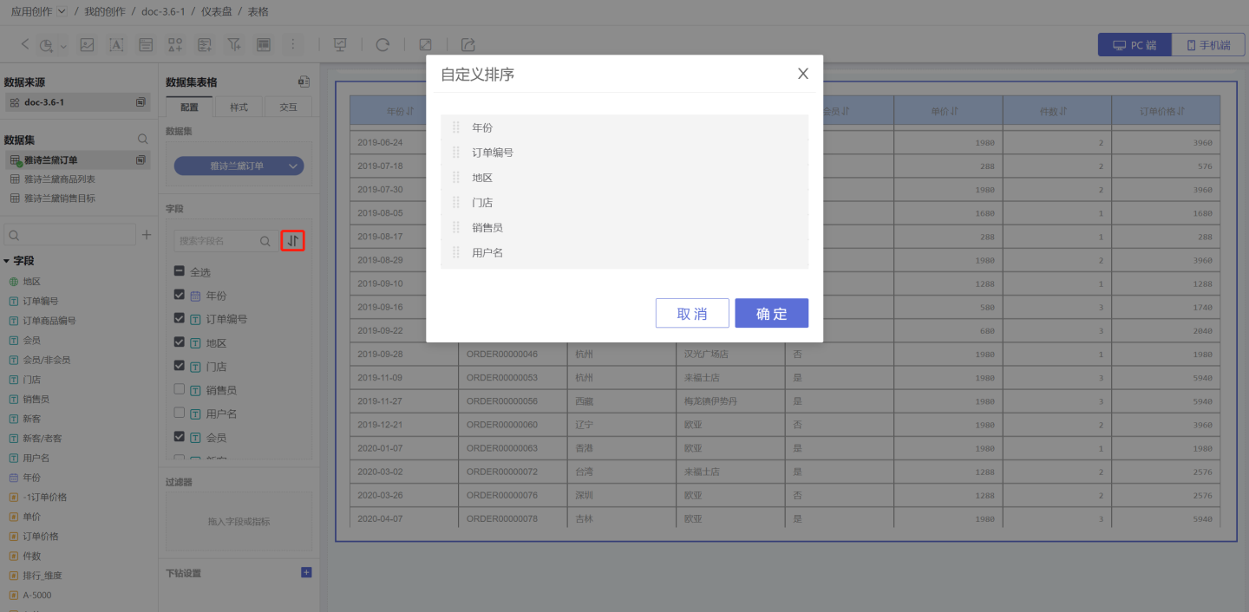Click the custom sort icon beside field search

pyautogui.click(x=293, y=241)
